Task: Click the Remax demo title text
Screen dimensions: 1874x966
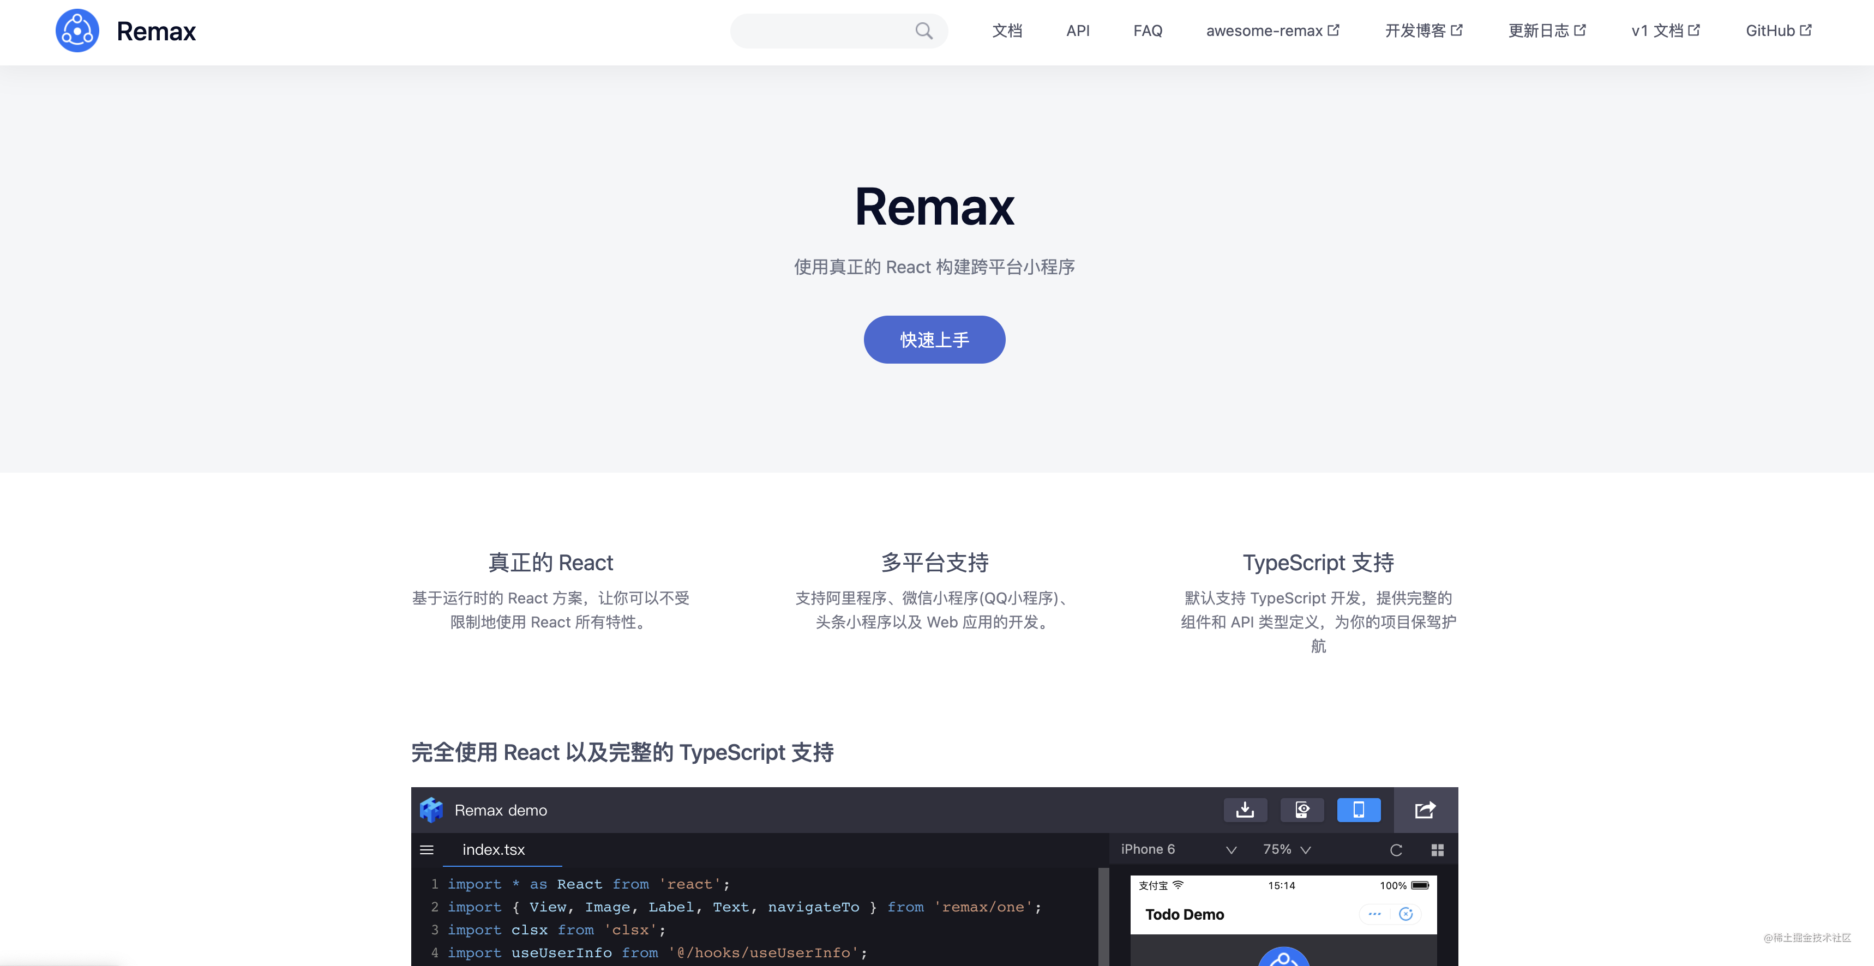Action: pyautogui.click(x=501, y=810)
